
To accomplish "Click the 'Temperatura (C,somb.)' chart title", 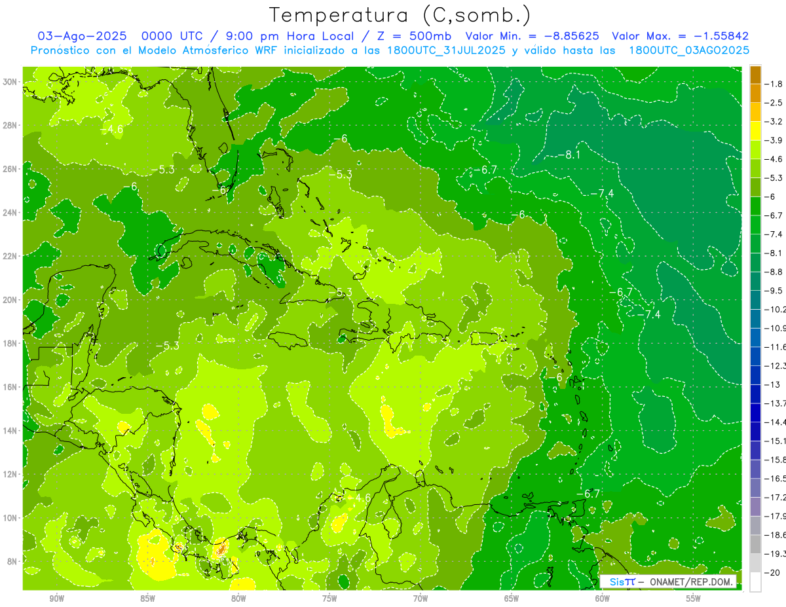I will pyautogui.click(x=400, y=14).
